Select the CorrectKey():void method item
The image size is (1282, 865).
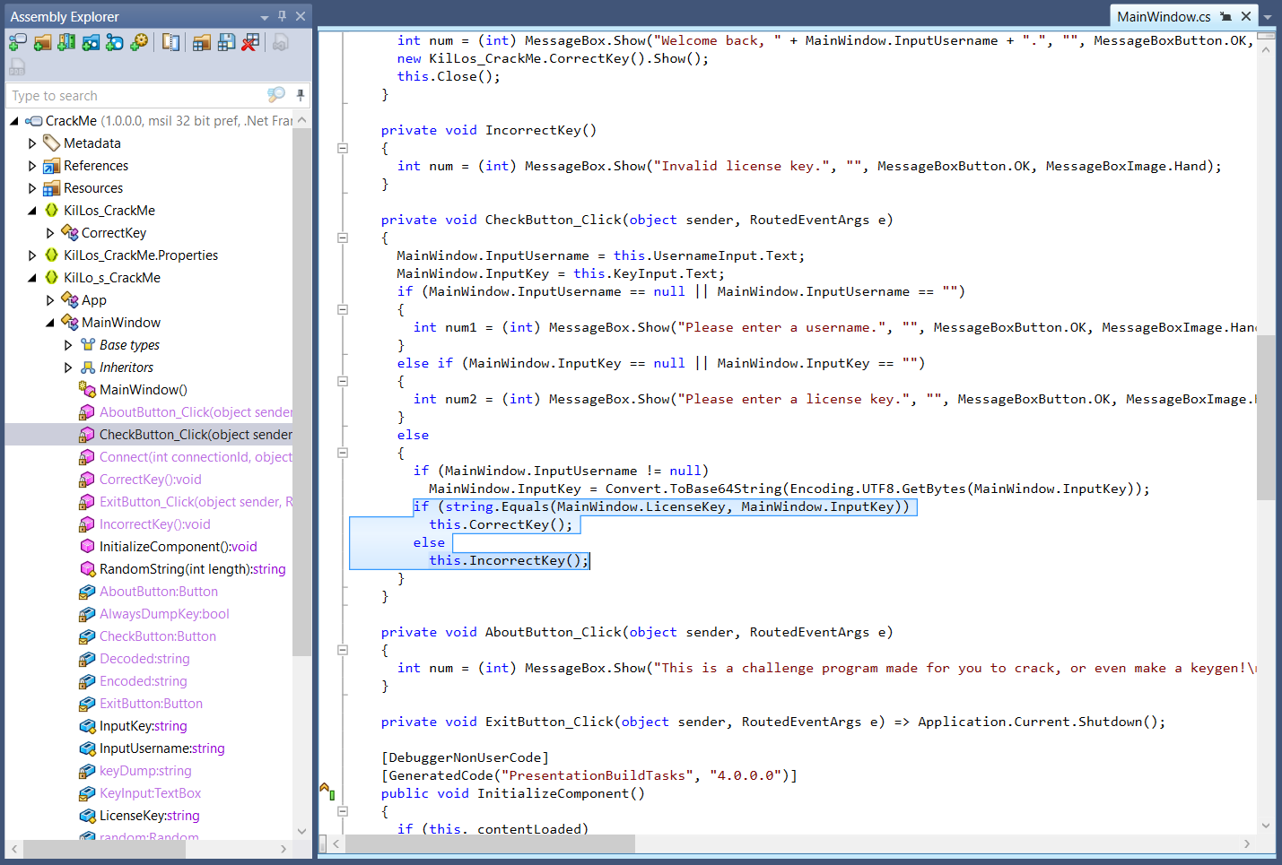click(x=150, y=480)
